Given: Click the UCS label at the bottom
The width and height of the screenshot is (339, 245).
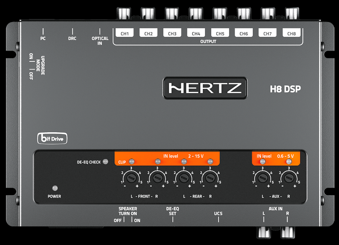Looking at the screenshot, I should [218, 214].
